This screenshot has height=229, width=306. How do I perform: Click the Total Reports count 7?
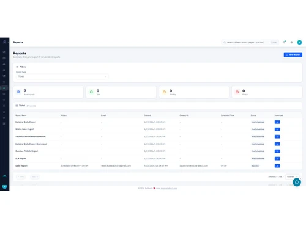point(25,91)
